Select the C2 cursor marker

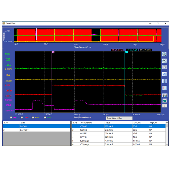(126, 52)
